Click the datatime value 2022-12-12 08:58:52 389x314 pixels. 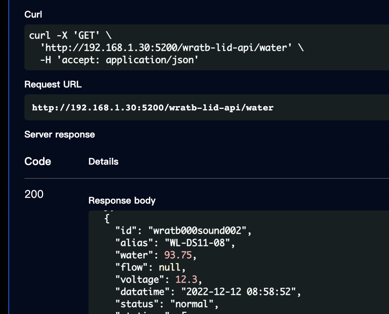[239, 292]
